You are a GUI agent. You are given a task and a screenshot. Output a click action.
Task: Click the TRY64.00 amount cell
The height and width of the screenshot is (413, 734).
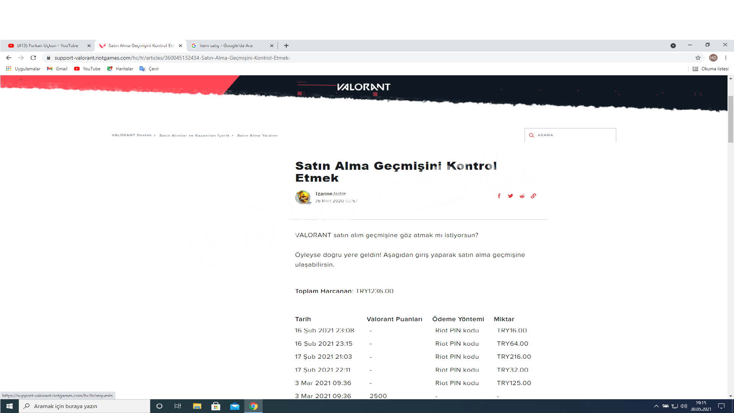tap(513, 344)
